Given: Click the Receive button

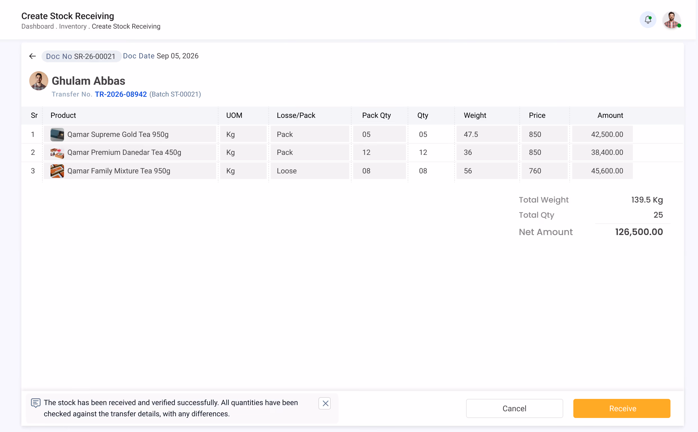Looking at the screenshot, I should (x=622, y=408).
